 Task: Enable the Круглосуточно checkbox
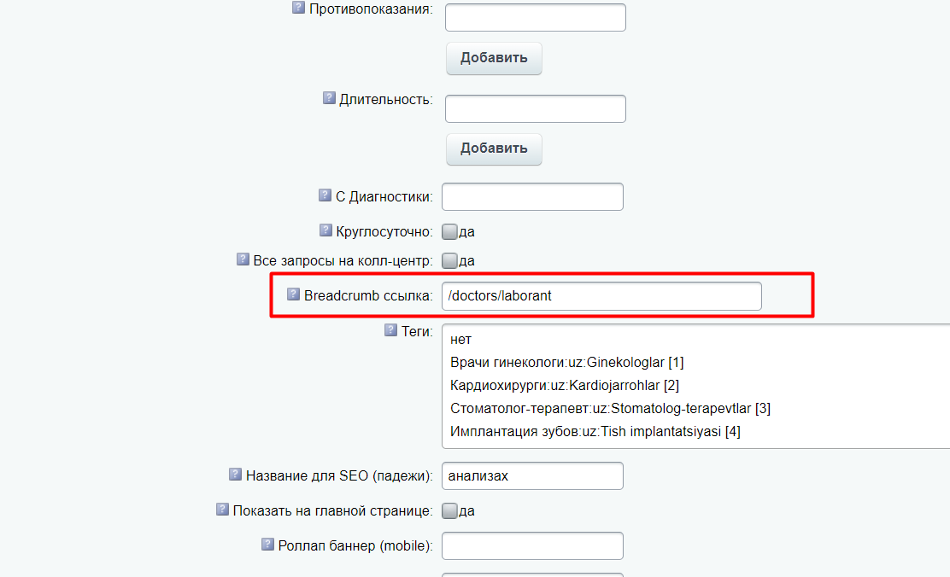tap(449, 232)
